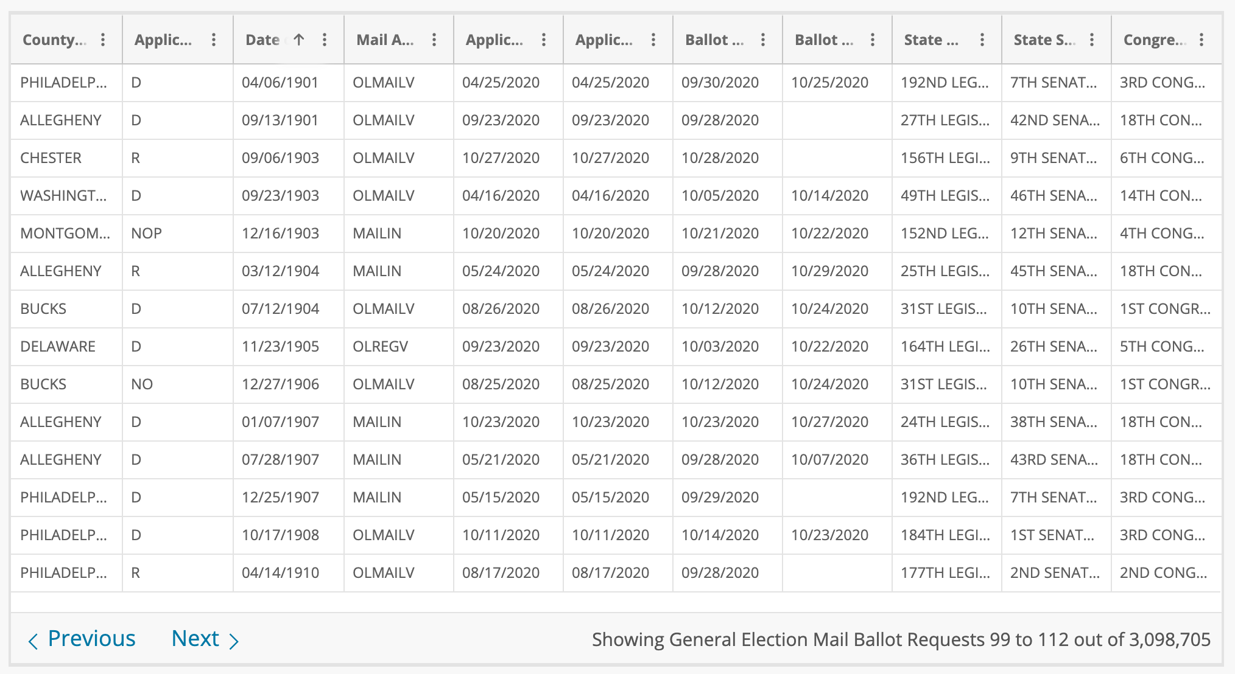Open the first Applic... column menu beside County
Viewport: 1235px width, 674px height.
coord(214,40)
